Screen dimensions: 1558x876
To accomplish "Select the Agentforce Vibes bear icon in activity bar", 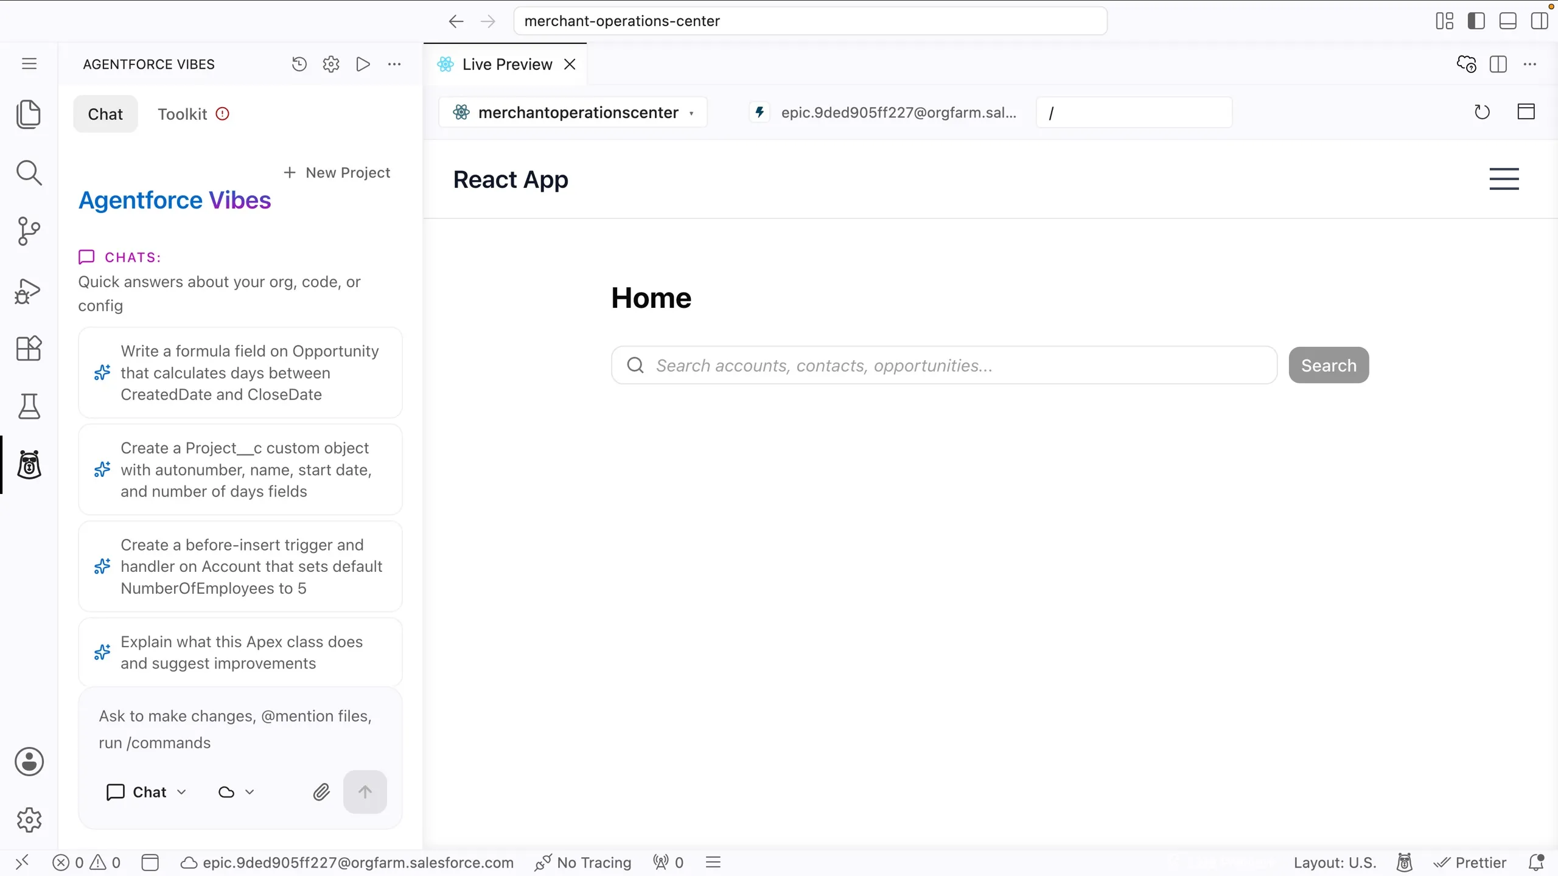I will [x=29, y=465].
